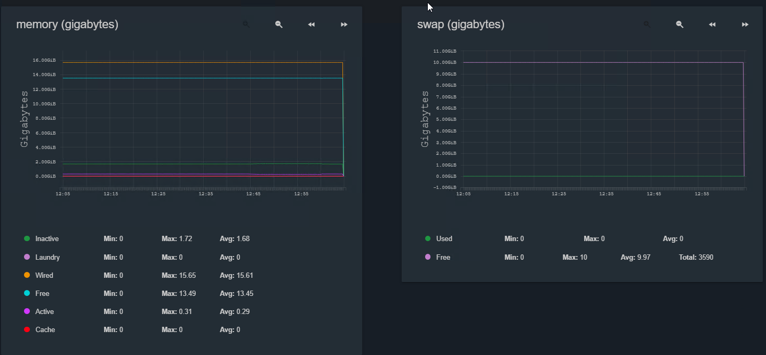Fast-forward the swap chart time range
The width and height of the screenshot is (766, 355).
745,24
